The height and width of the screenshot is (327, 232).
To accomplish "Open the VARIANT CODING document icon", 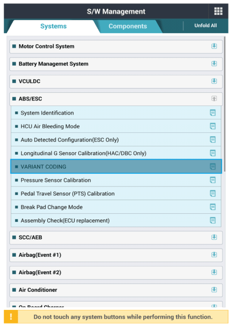I will (213, 166).
